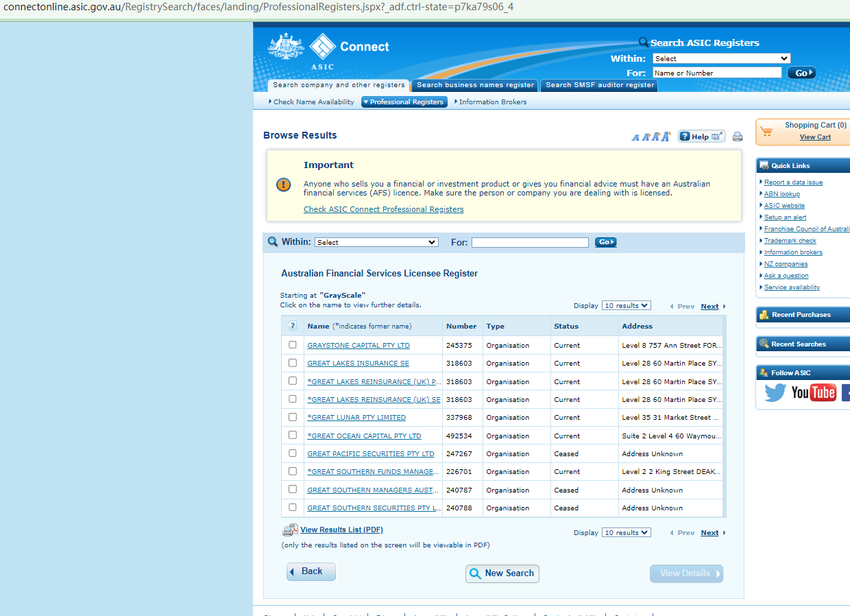Check the GREAT PACIFIC SECURITIES PTY LTD row
Image resolution: width=850 pixels, height=616 pixels.
tap(293, 453)
